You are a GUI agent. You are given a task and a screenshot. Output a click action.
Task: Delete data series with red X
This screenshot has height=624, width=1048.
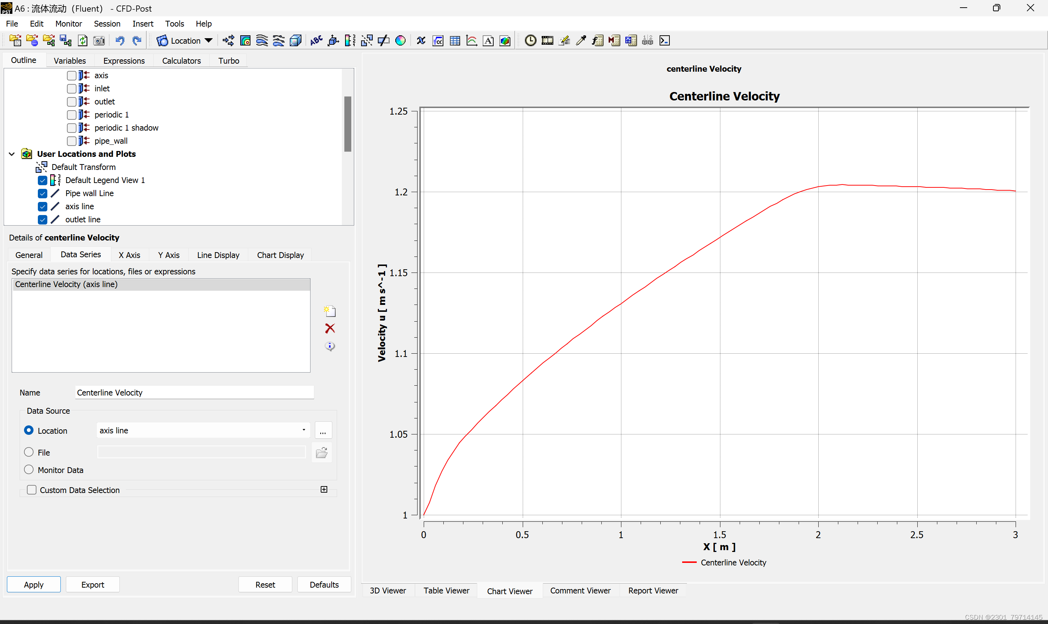point(330,329)
